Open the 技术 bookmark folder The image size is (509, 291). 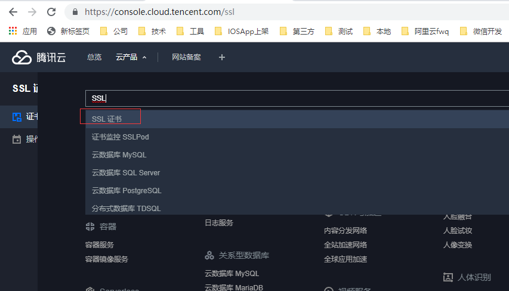[152, 31]
